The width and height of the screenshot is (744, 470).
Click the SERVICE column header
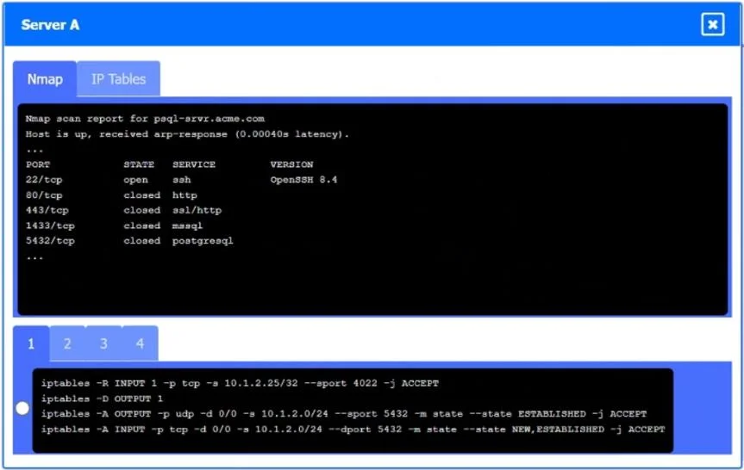tap(194, 164)
